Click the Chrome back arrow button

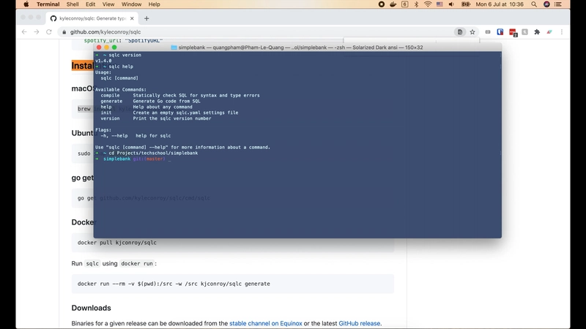[x=24, y=32]
